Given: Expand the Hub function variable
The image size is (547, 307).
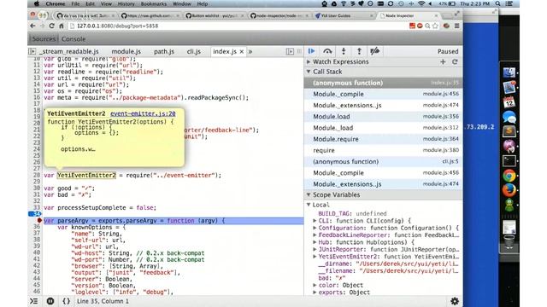Looking at the screenshot, I should tap(315, 242).
